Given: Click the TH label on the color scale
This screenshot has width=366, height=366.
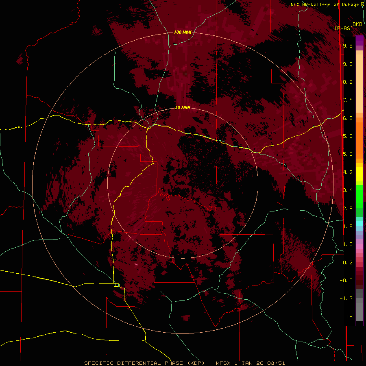Looking at the screenshot, I should (x=349, y=316).
